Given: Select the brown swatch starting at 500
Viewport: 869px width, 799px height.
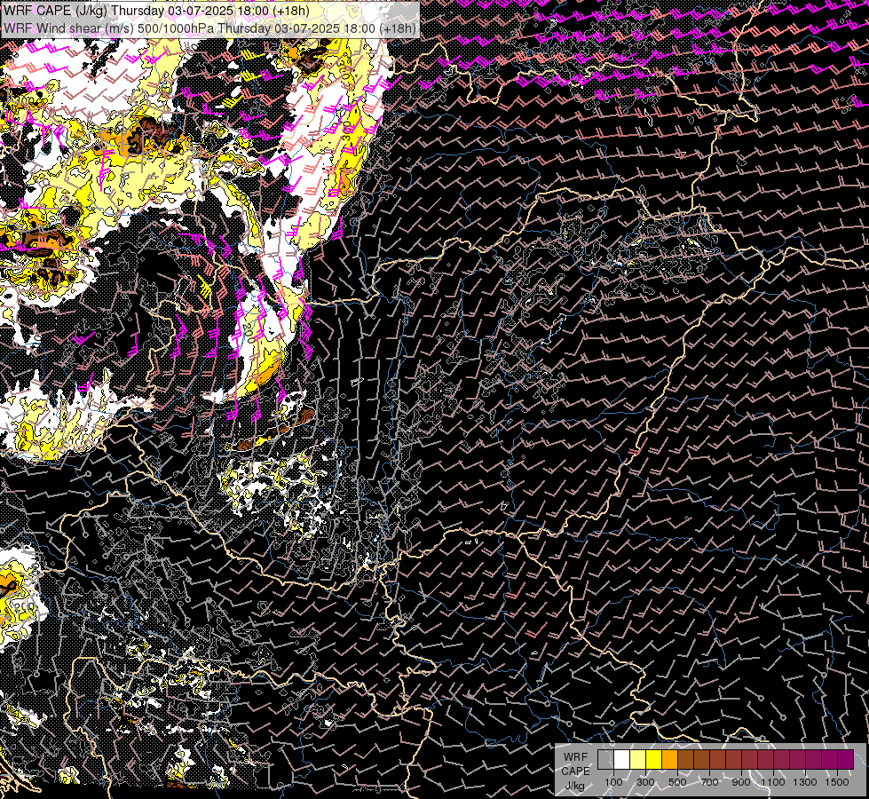Looking at the screenshot, I should [685, 759].
